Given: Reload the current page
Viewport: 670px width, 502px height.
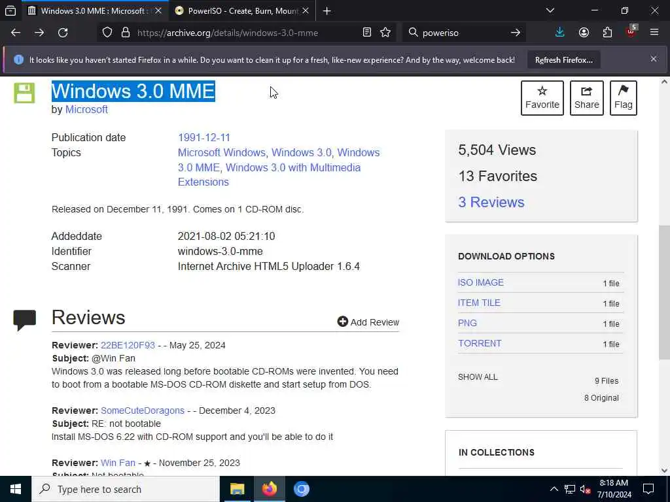Looking at the screenshot, I should 63,33.
